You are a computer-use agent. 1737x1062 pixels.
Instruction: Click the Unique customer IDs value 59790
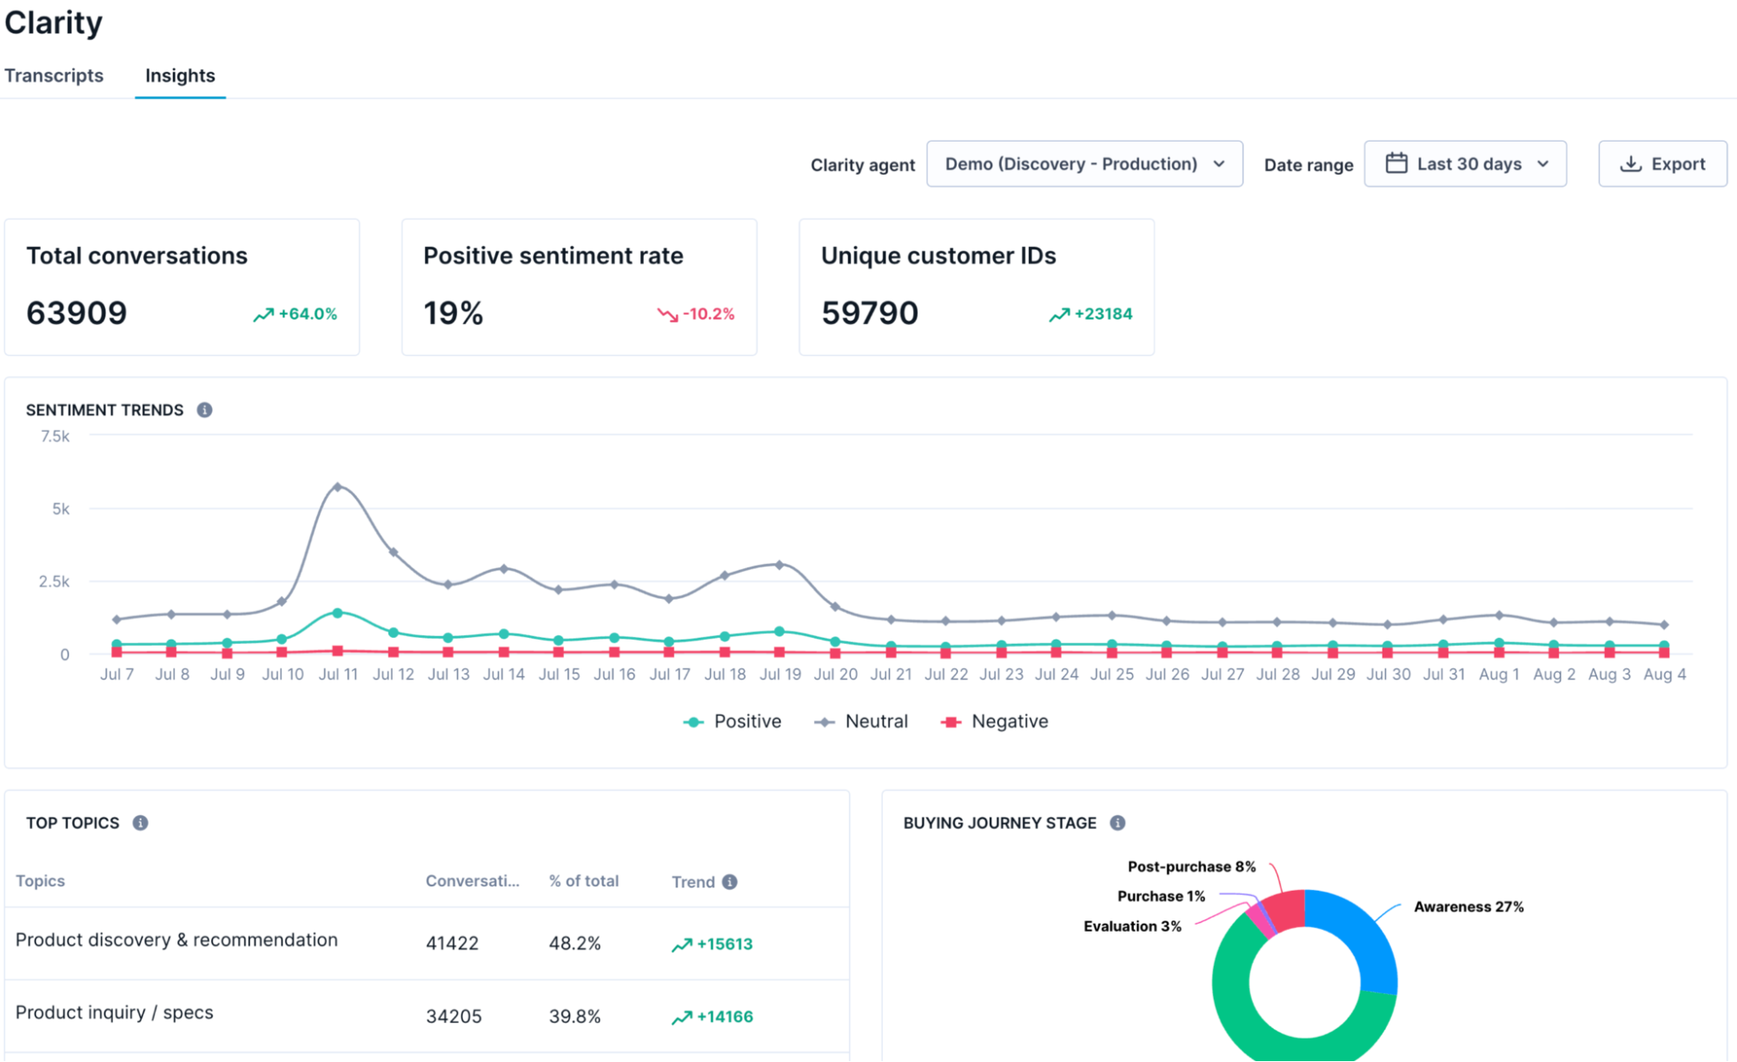point(870,313)
